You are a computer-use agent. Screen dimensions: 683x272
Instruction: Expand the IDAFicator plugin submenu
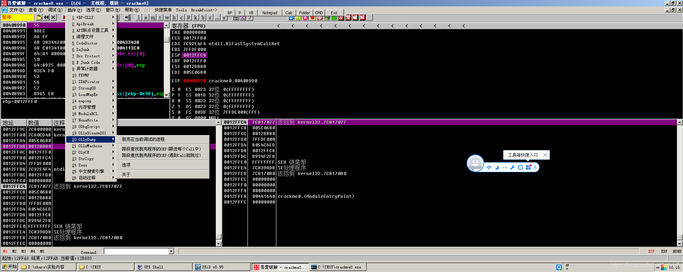tap(92, 82)
